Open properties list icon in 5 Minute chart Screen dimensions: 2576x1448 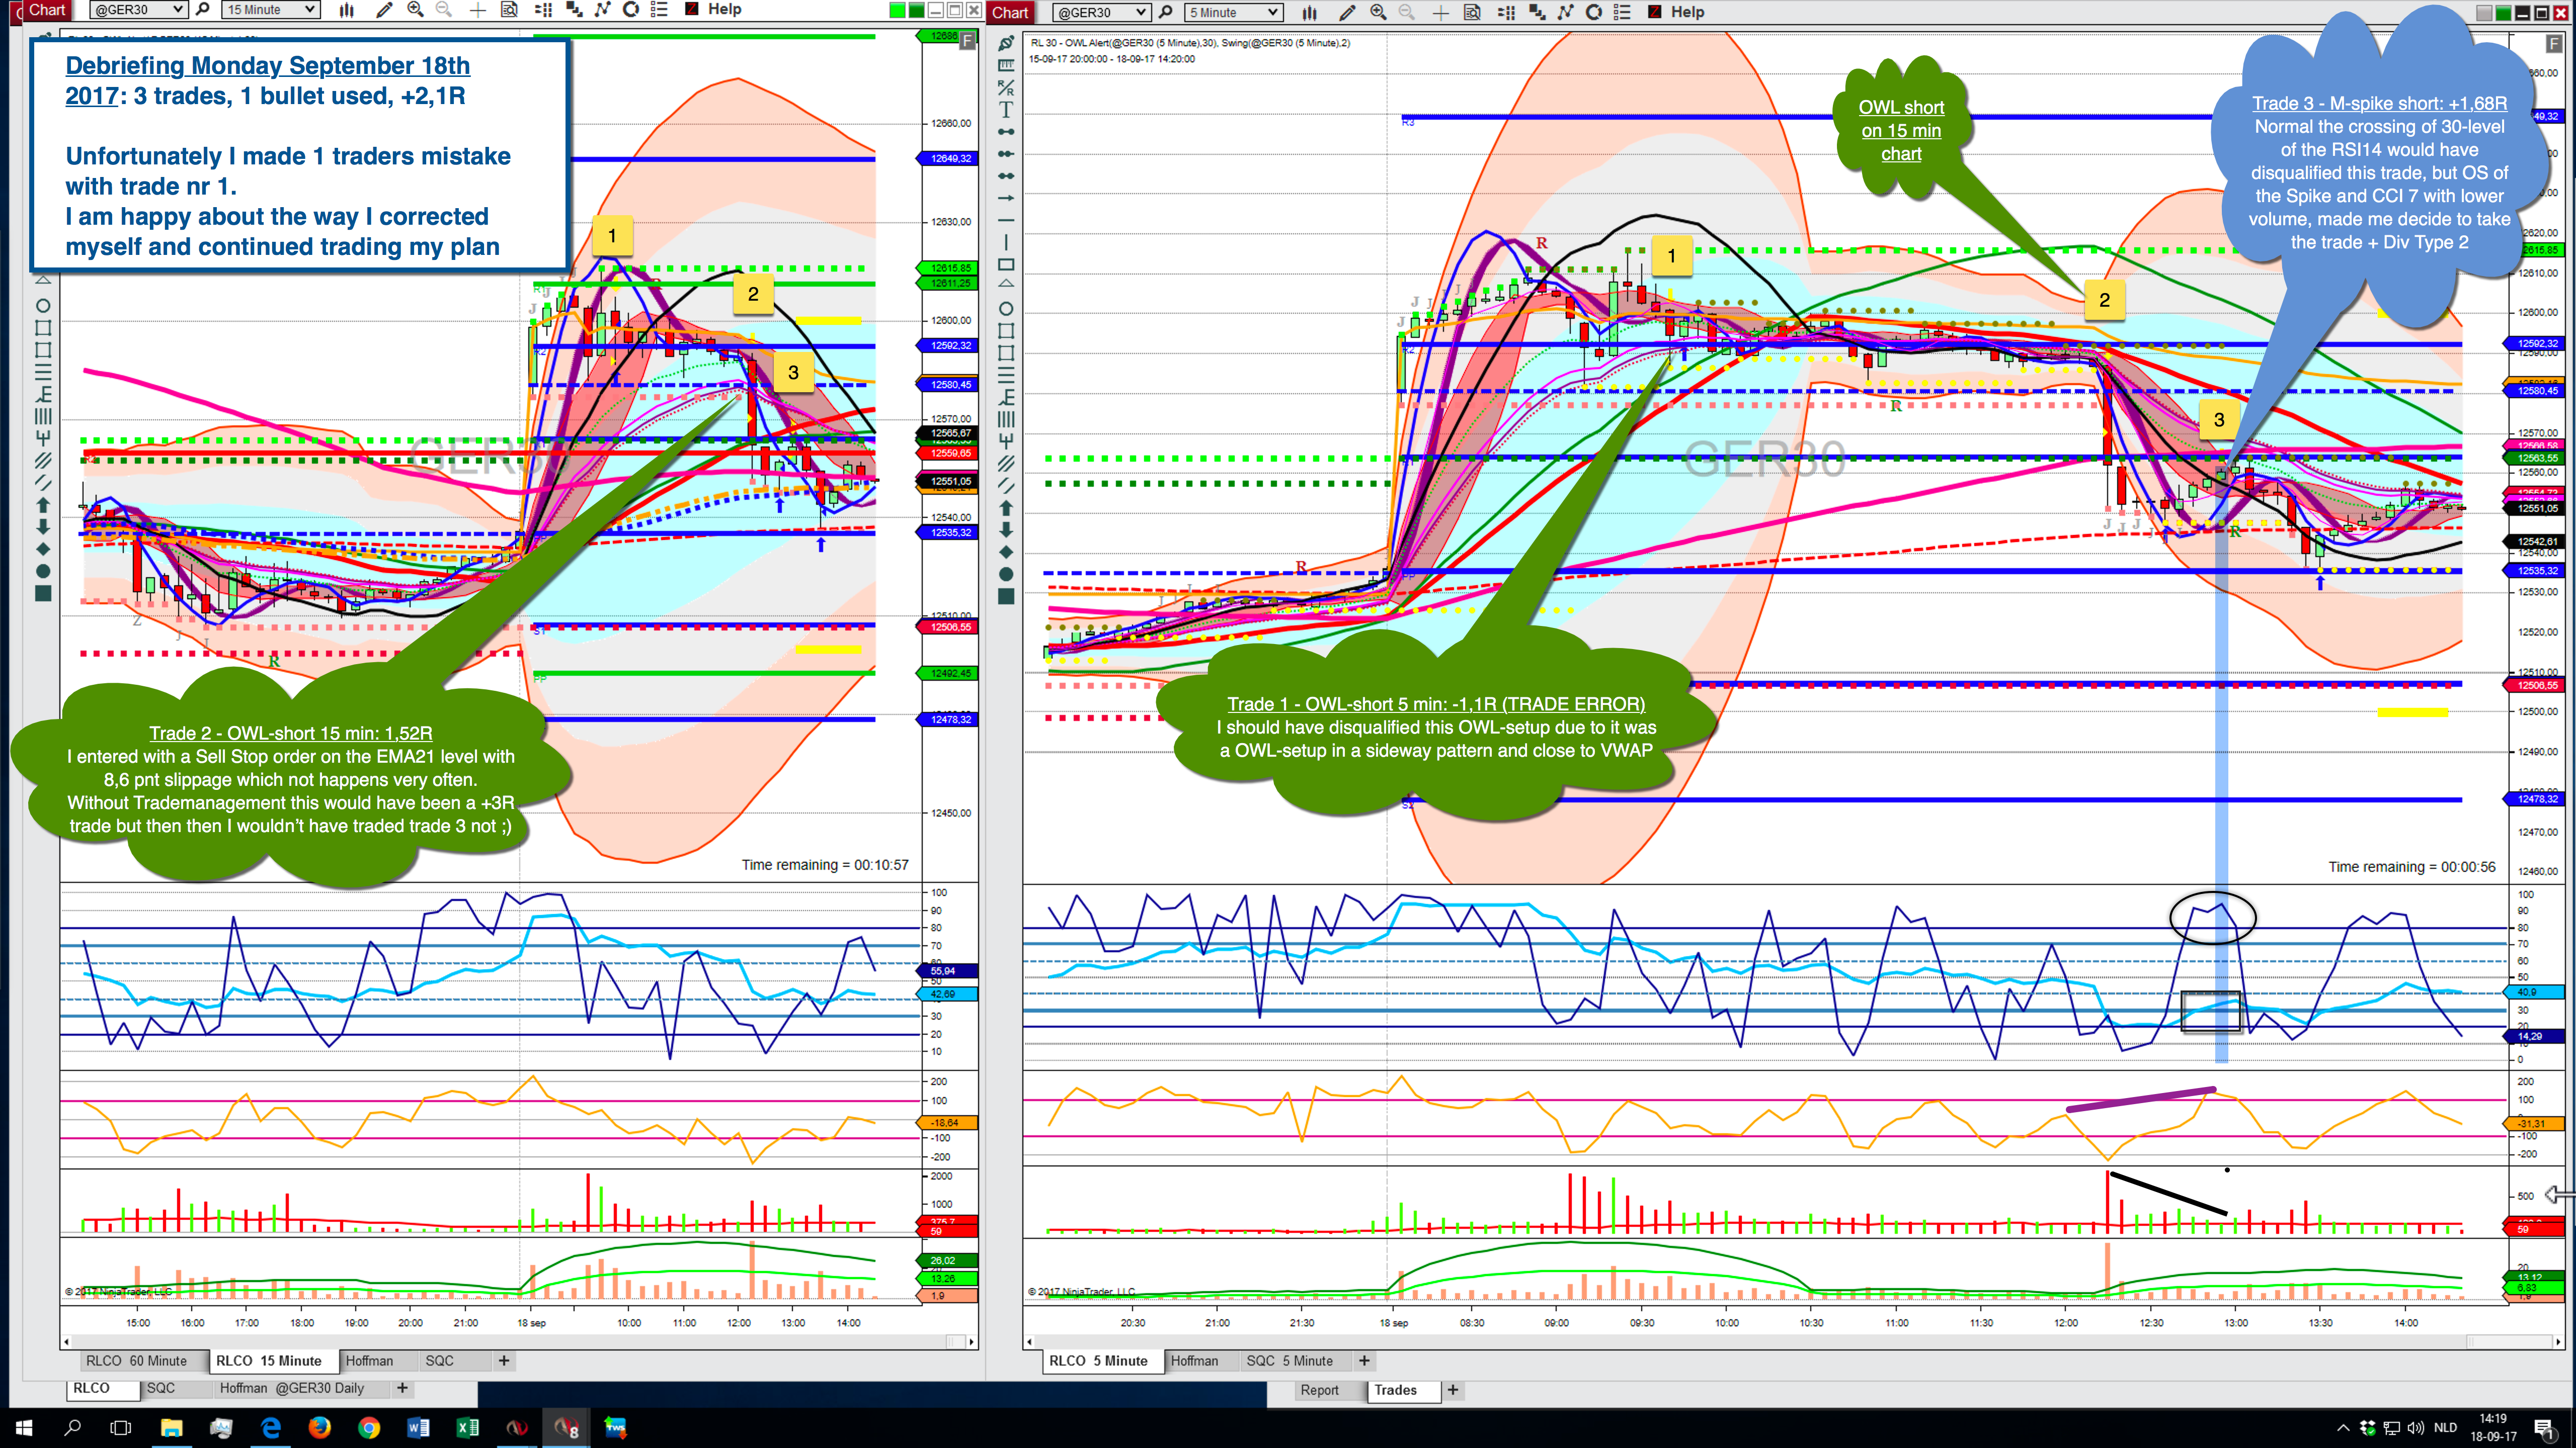[x=1622, y=13]
